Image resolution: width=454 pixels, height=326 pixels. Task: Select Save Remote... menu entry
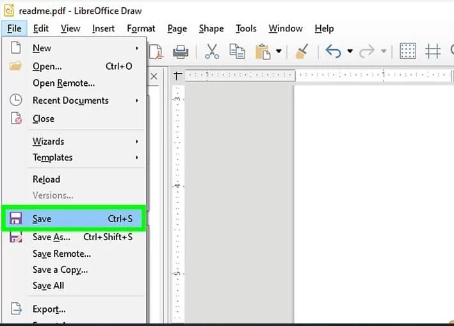(x=74, y=254)
